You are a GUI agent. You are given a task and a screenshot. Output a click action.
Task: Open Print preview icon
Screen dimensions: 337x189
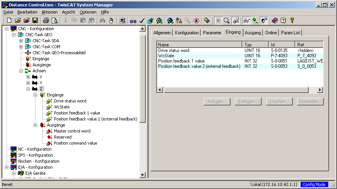(55, 21)
